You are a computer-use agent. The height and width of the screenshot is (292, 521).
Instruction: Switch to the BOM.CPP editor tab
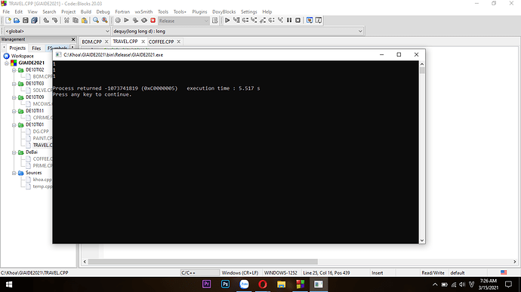(x=91, y=41)
